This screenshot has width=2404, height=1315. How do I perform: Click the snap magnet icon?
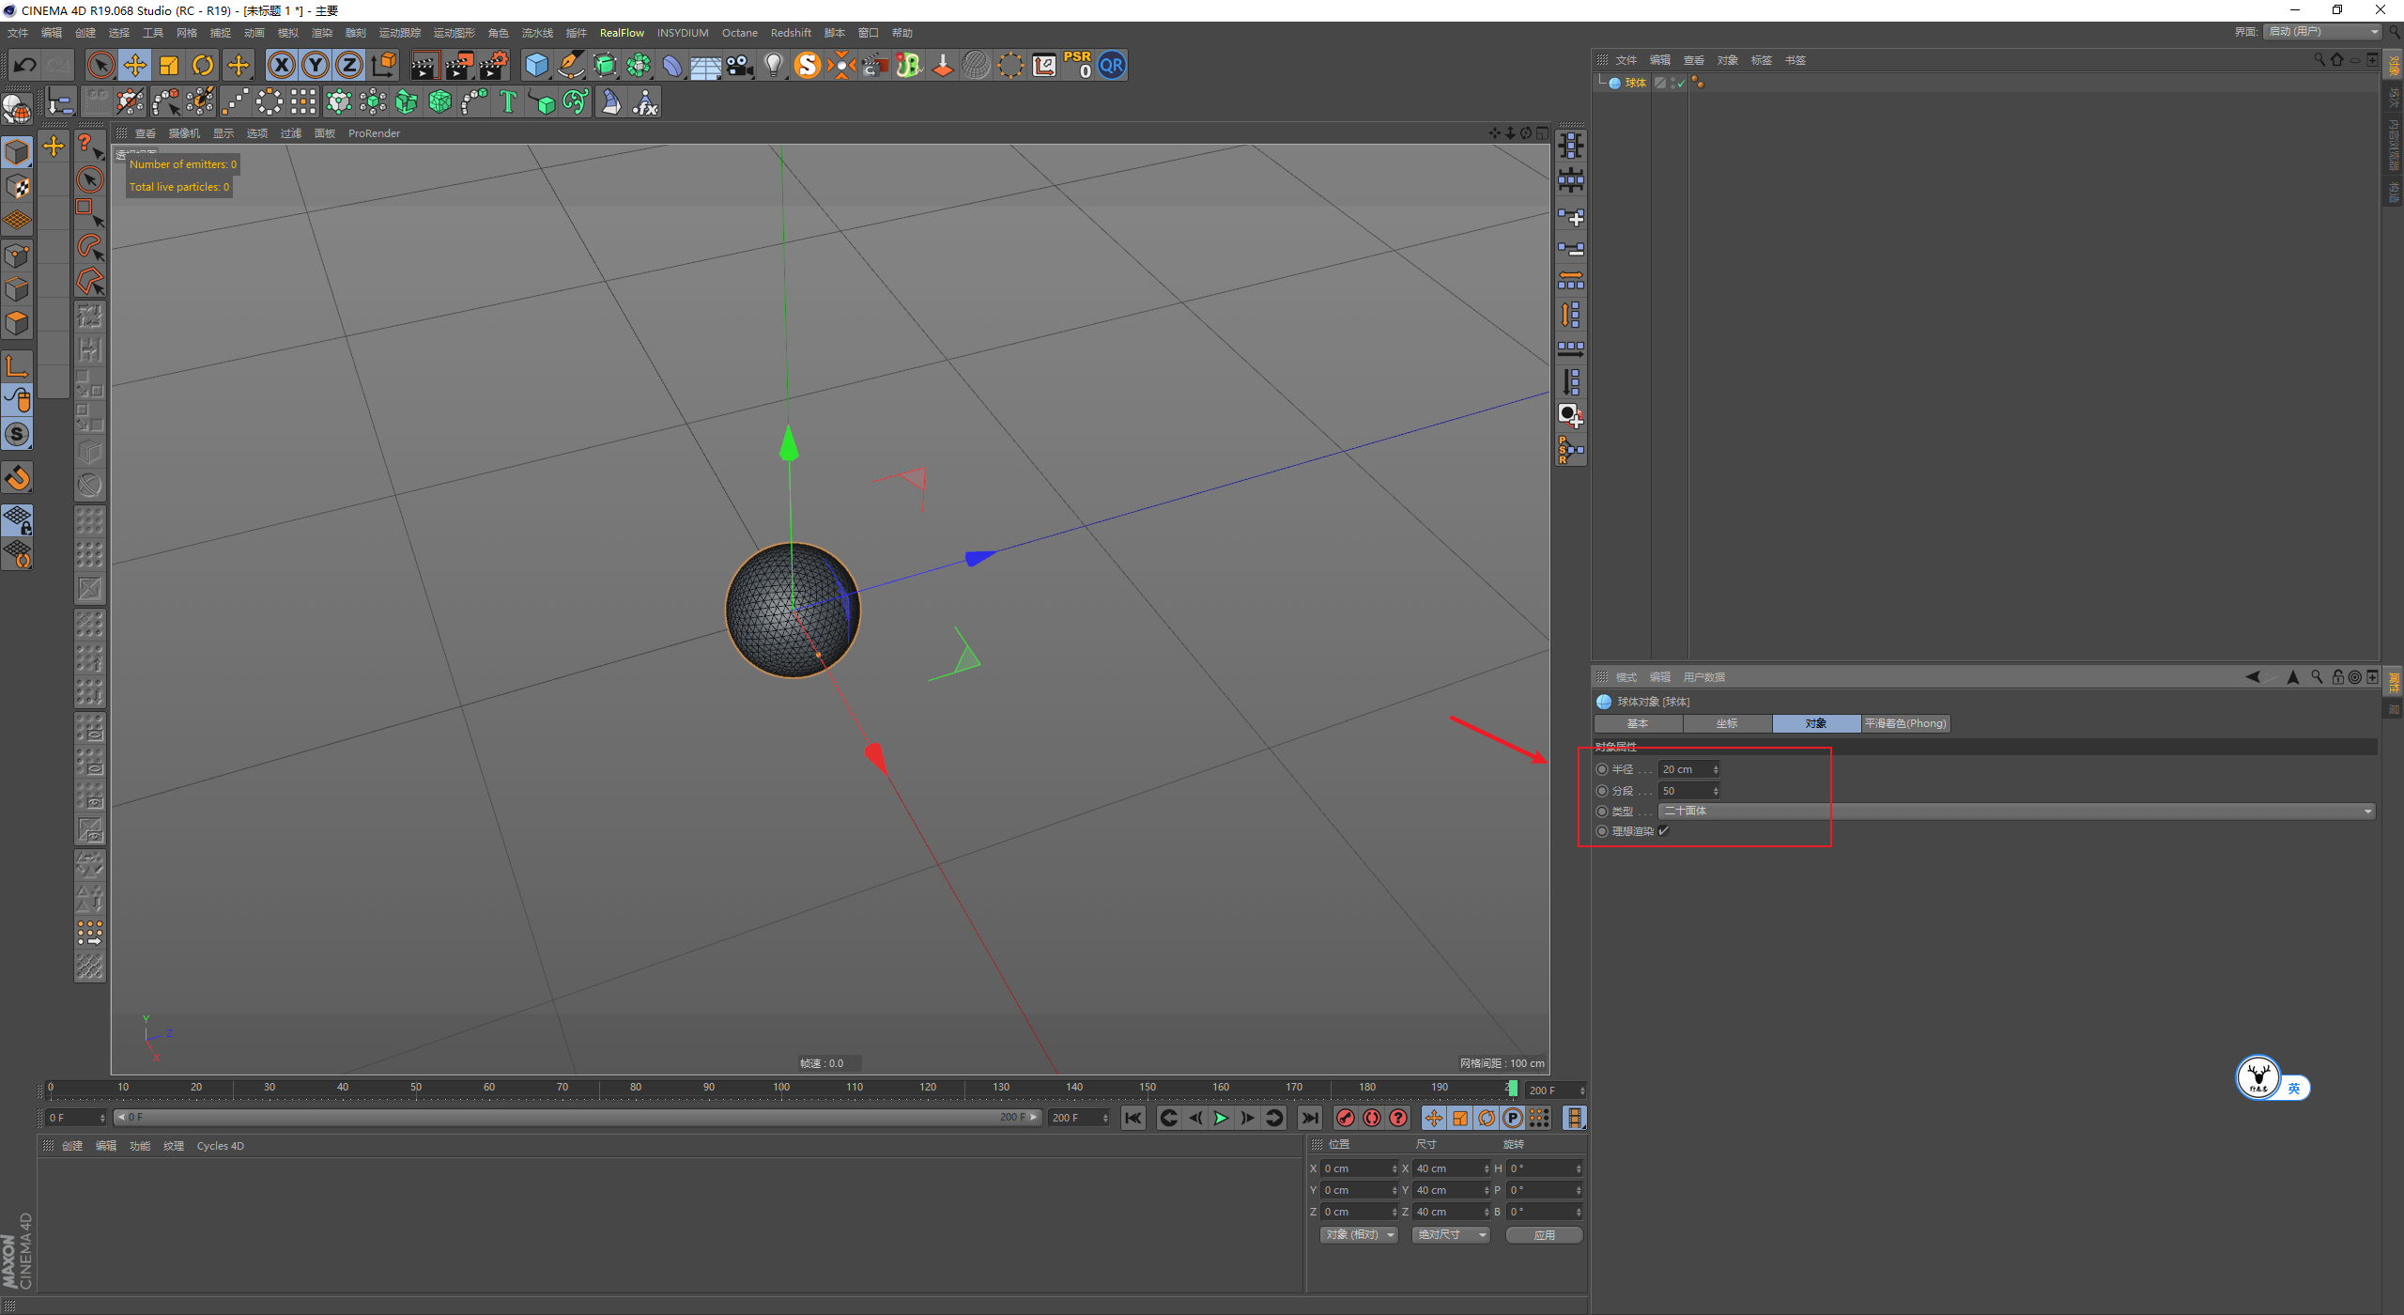point(17,478)
